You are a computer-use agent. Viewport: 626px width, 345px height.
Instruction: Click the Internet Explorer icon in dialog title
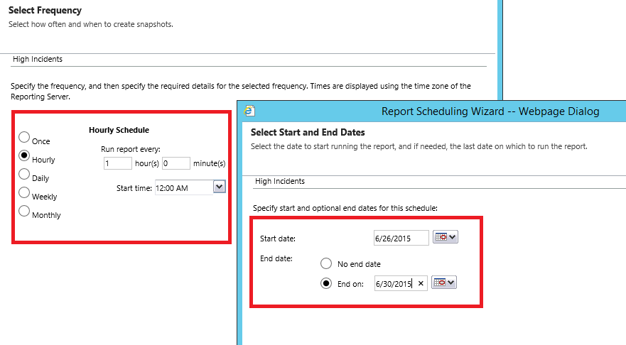(x=249, y=111)
